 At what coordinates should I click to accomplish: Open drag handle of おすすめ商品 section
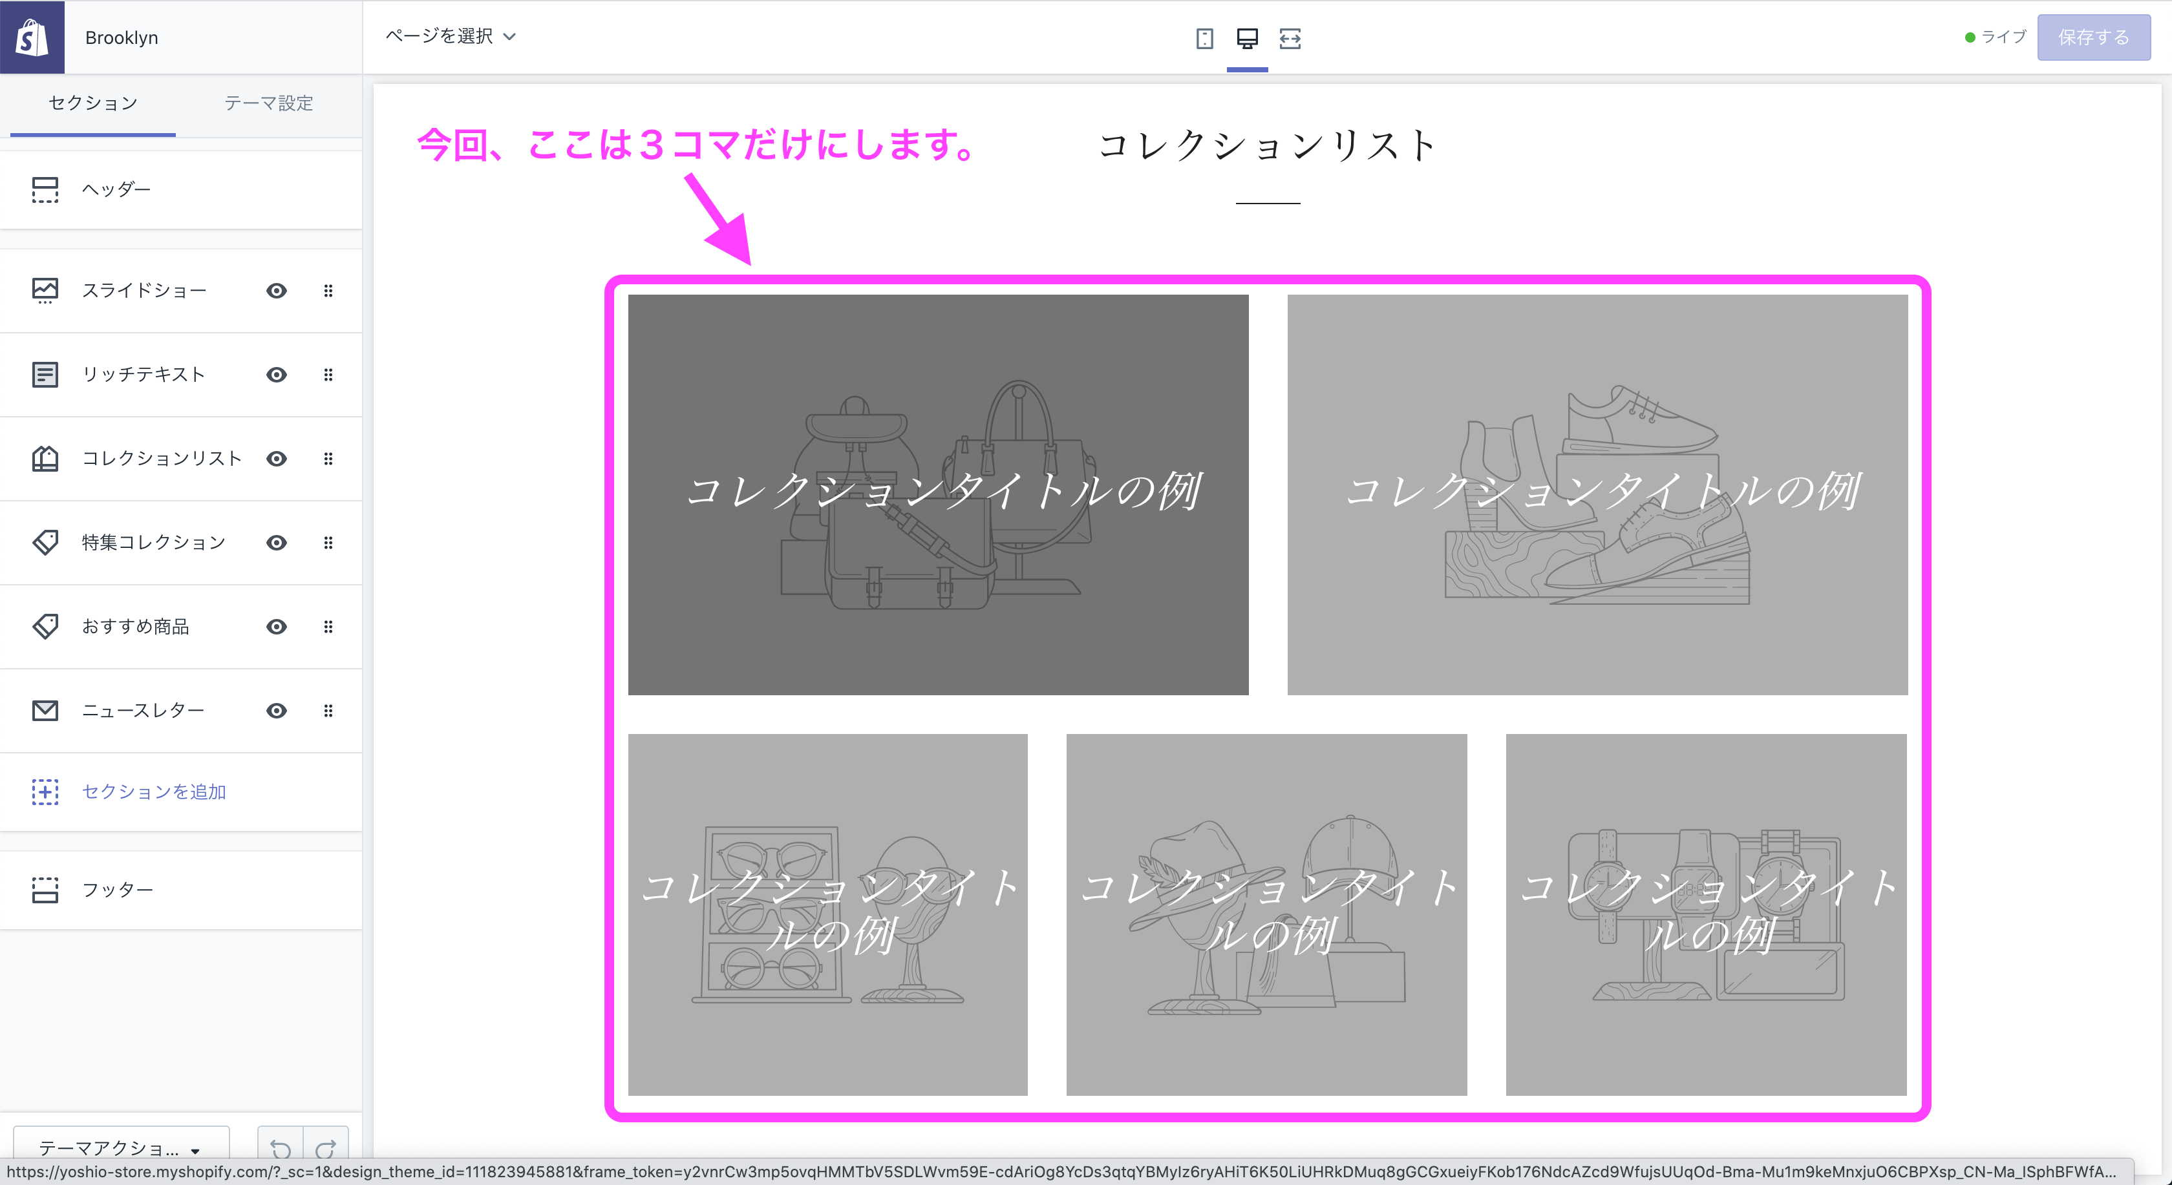click(x=328, y=626)
